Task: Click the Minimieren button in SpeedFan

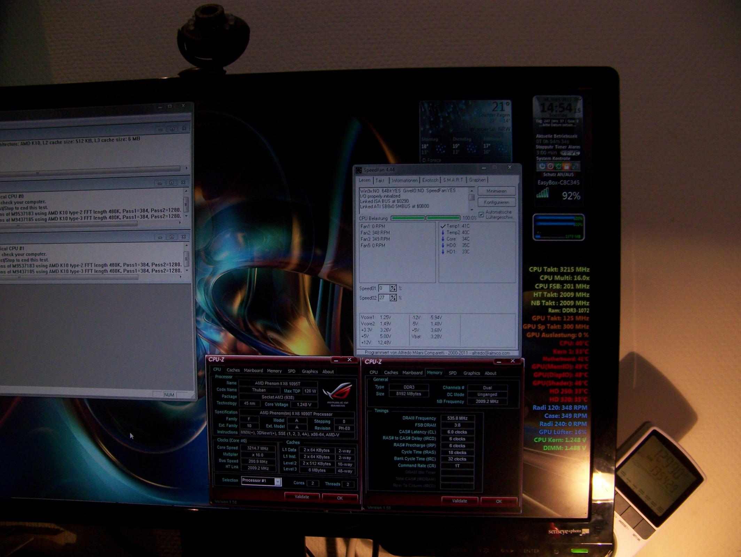Action: [497, 191]
